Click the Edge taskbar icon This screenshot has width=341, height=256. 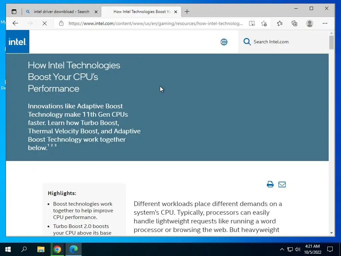click(x=74, y=249)
